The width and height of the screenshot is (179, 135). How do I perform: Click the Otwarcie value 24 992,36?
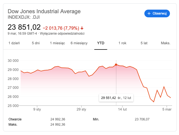click(x=58, y=119)
